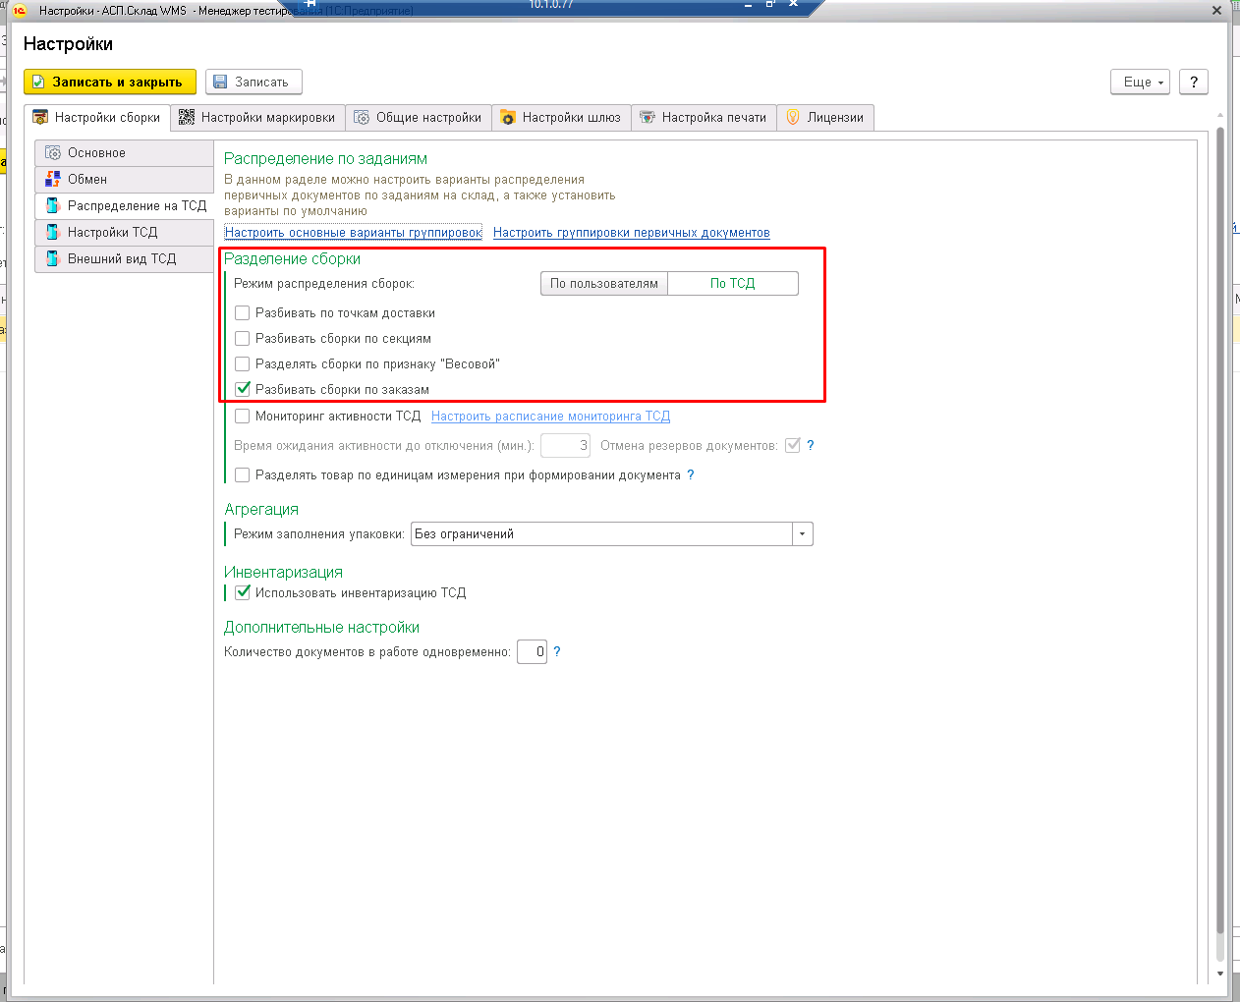The image size is (1240, 1002).
Task: Select the По ТСД distribution mode
Action: click(733, 284)
